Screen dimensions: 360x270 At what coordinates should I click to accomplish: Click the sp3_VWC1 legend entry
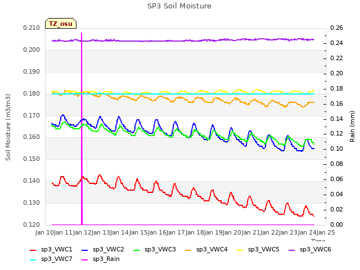point(51,250)
